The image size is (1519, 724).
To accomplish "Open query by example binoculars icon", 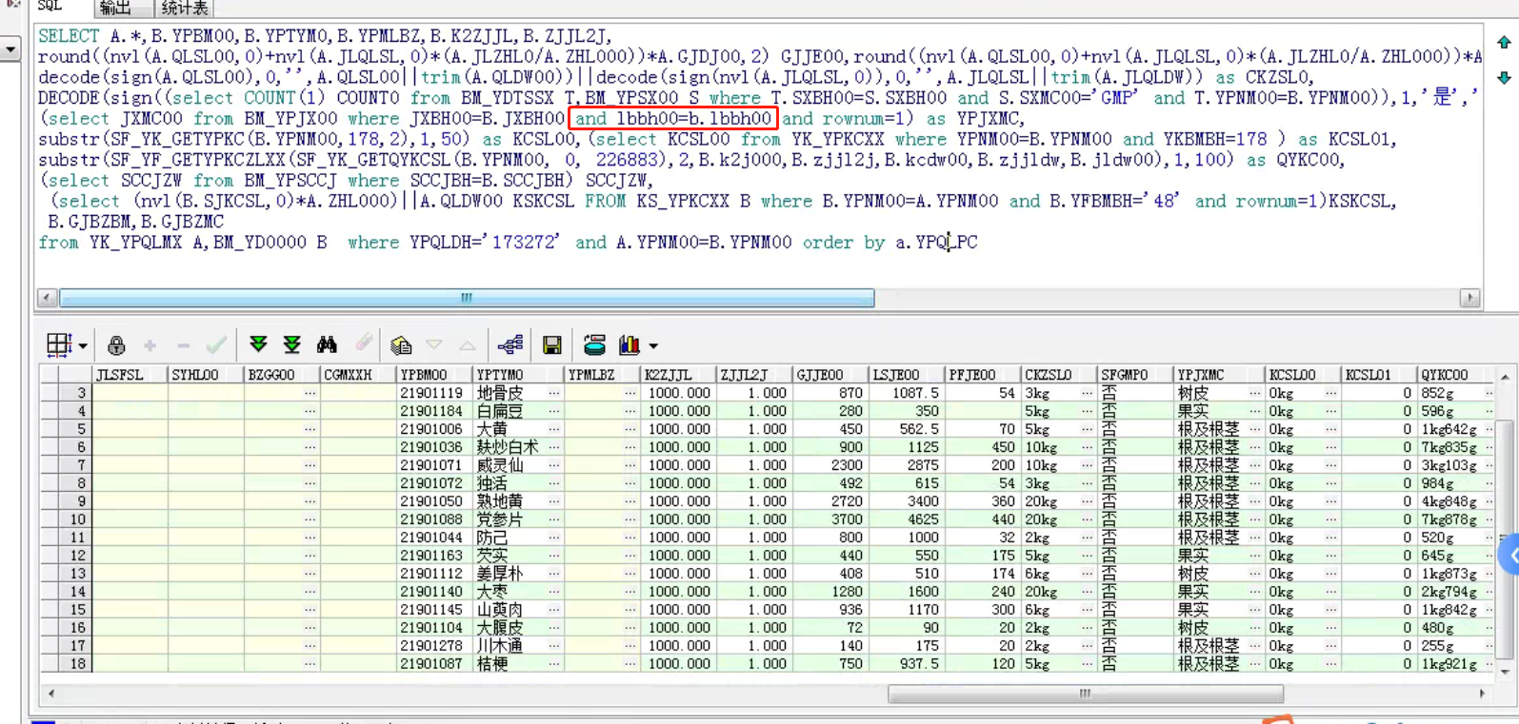I will tap(327, 345).
